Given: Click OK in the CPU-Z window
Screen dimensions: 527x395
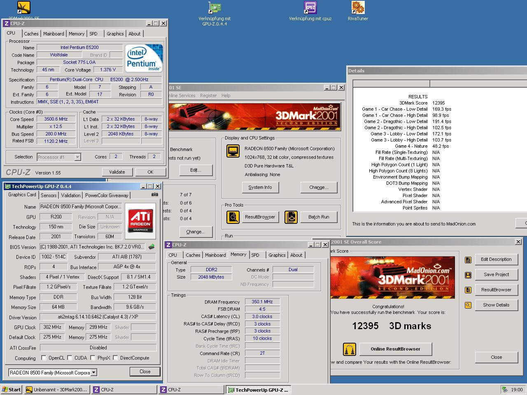Looking at the screenshot, I should coord(150,172).
